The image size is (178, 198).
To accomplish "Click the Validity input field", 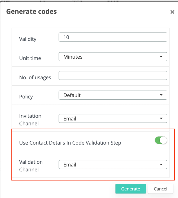I will (x=113, y=37).
